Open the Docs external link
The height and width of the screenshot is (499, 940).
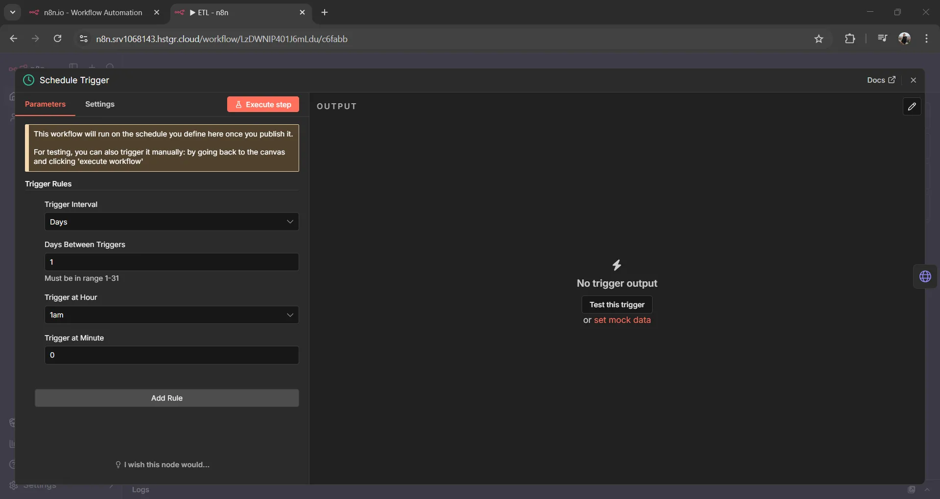(x=881, y=80)
